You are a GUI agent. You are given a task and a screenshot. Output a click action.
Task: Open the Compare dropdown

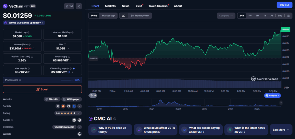(x=226, y=16)
